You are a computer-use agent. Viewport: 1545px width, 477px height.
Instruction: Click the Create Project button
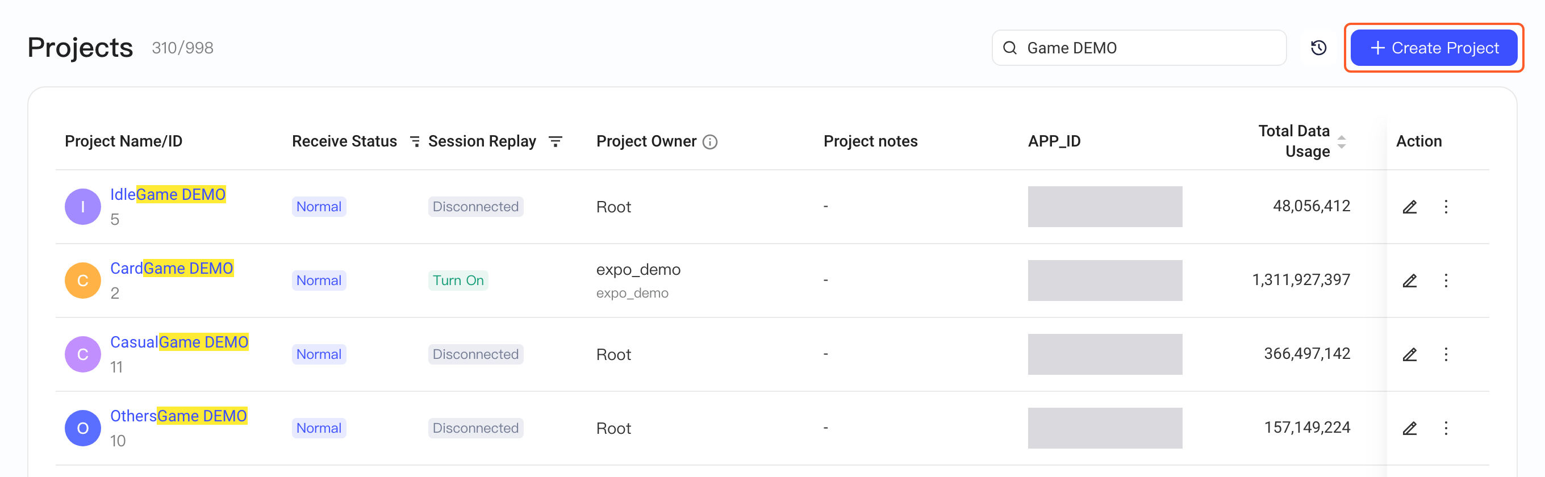point(1434,48)
